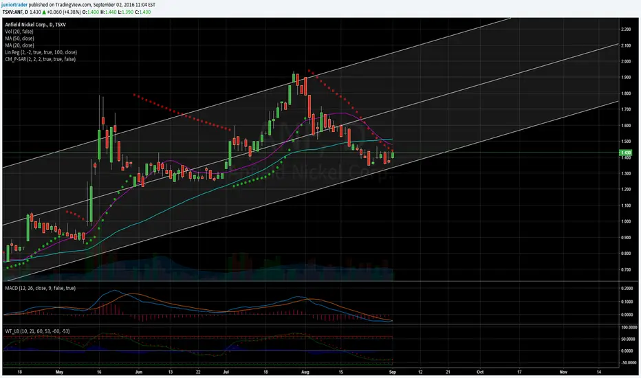Select the WT_LB indicator label
641x378 pixels.
tap(37, 331)
